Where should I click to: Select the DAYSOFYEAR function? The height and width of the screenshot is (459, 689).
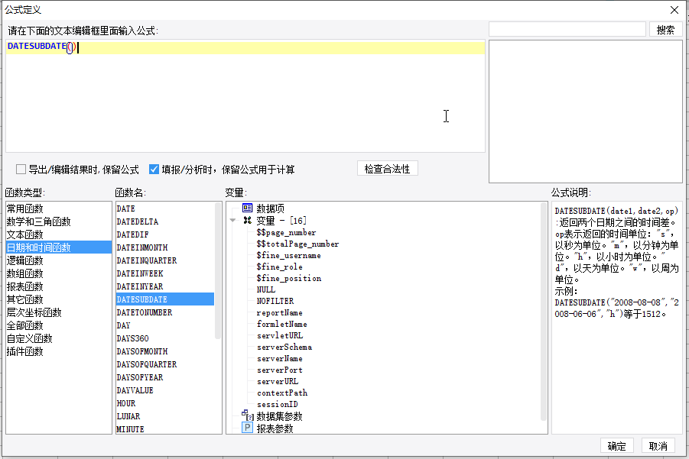click(164, 377)
